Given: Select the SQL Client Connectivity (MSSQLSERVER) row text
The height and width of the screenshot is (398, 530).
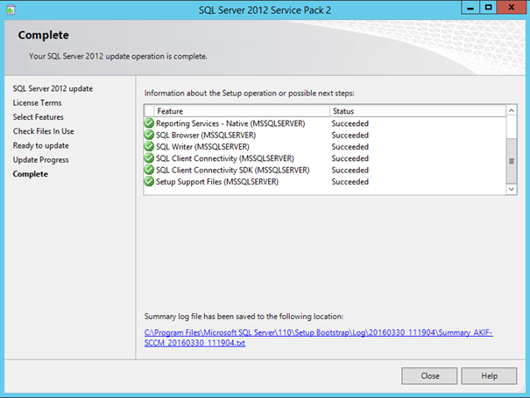Looking at the screenshot, I should coord(225,158).
